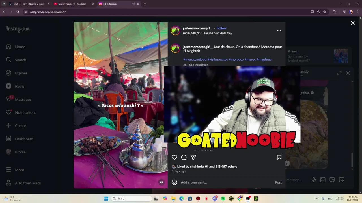The width and height of the screenshot is (362, 203).
Task: Open the three-dot more options menu
Action: (279, 30)
